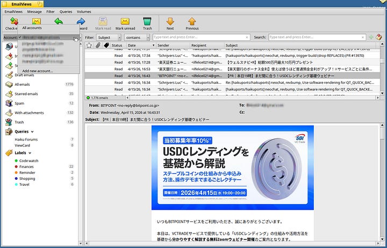Image resolution: width=387 pixels, height=248 pixels.
Task: Select the 4/15/26, 16:53 email row
Action: [x=232, y=69]
